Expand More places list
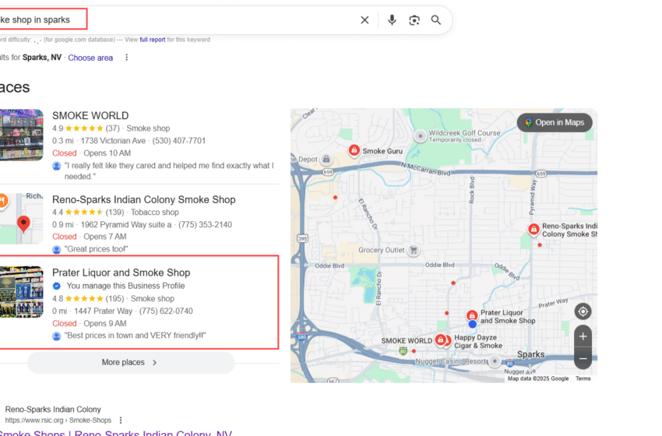 click(130, 362)
